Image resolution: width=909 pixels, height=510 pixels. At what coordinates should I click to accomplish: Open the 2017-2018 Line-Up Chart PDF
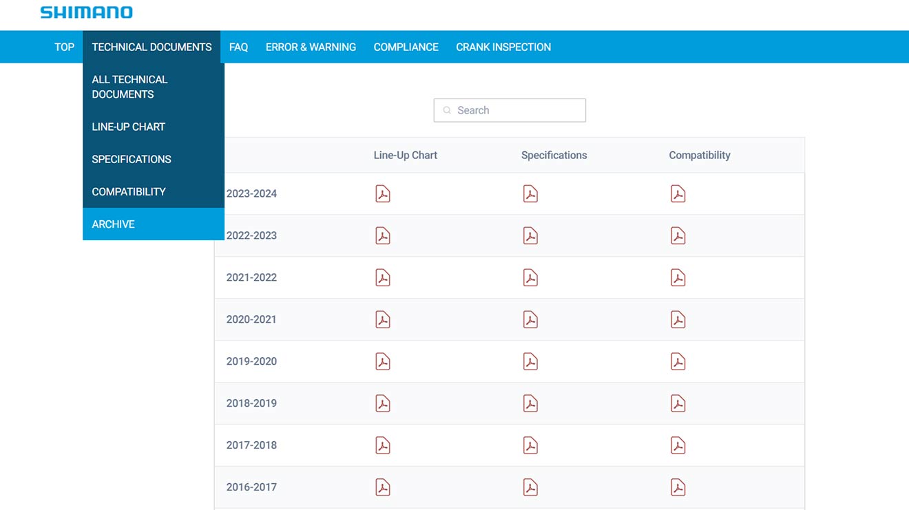click(x=383, y=446)
